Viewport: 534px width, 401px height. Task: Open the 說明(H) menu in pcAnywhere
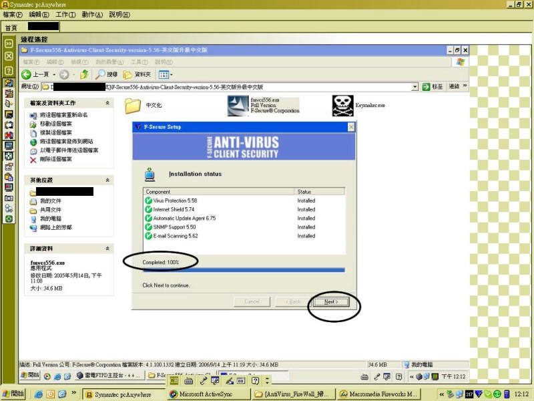coord(119,15)
